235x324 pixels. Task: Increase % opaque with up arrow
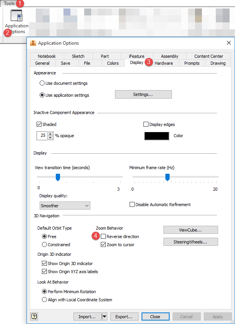50,134
